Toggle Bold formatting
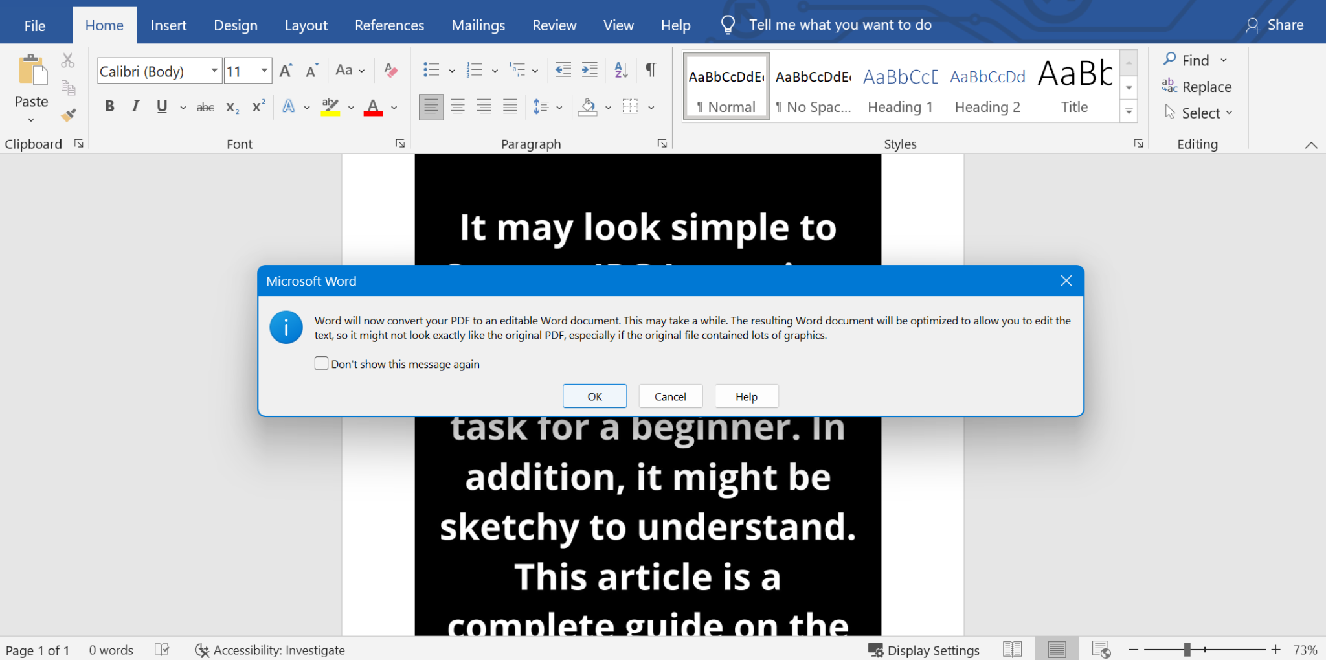This screenshot has height=660, width=1326. pos(109,107)
